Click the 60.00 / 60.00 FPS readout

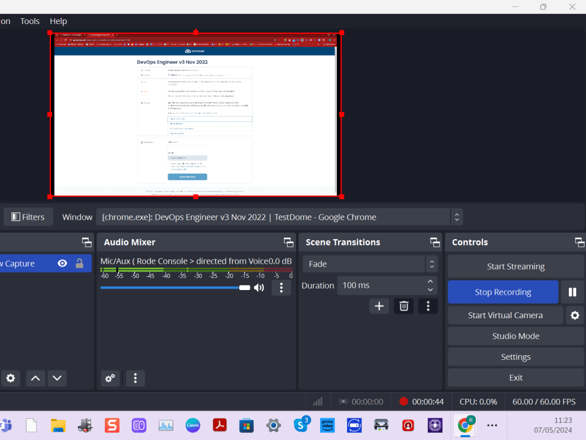coord(544,402)
